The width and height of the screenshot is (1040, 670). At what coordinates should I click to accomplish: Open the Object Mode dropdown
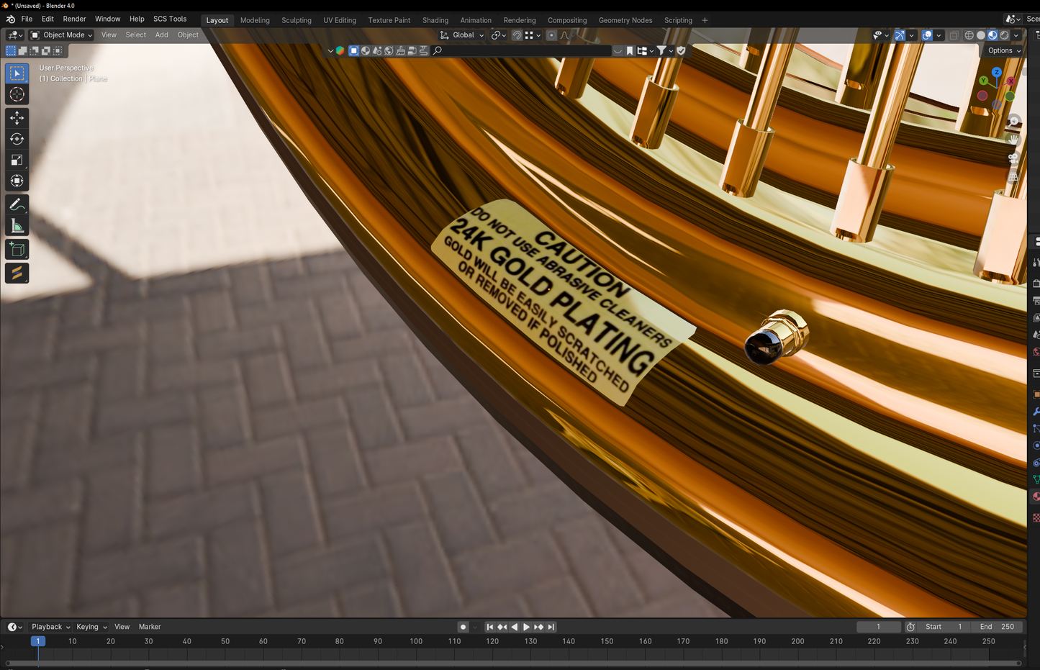62,35
